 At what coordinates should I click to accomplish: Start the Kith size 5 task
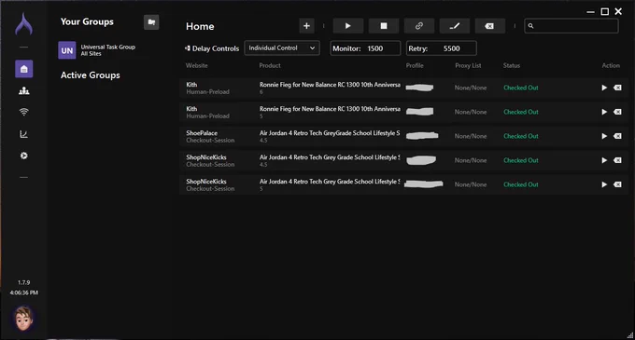604,112
